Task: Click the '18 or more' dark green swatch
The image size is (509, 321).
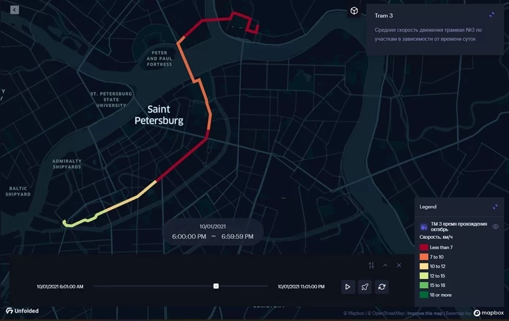Action: [424, 295]
